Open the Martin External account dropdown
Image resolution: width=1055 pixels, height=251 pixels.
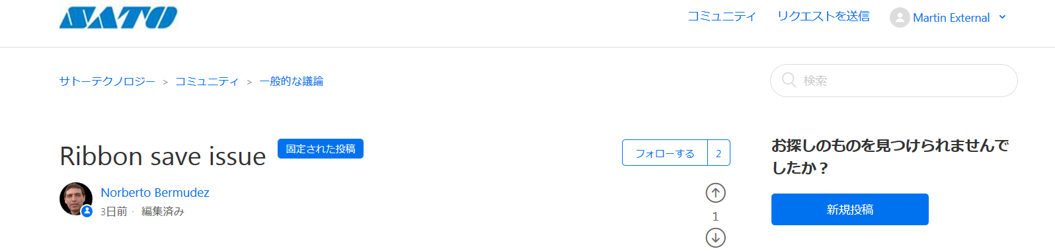point(948,18)
